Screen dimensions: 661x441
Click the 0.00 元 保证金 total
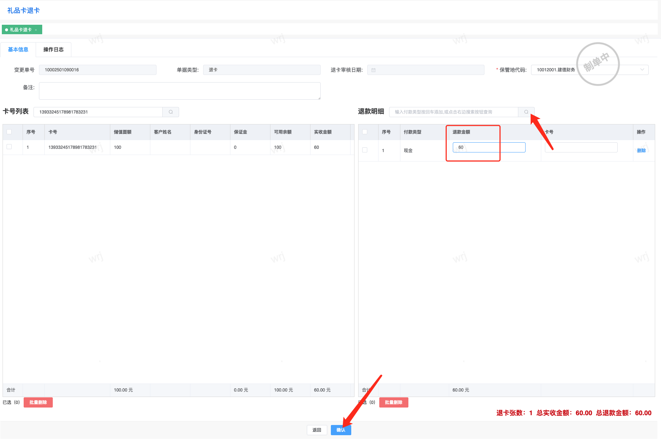point(241,390)
